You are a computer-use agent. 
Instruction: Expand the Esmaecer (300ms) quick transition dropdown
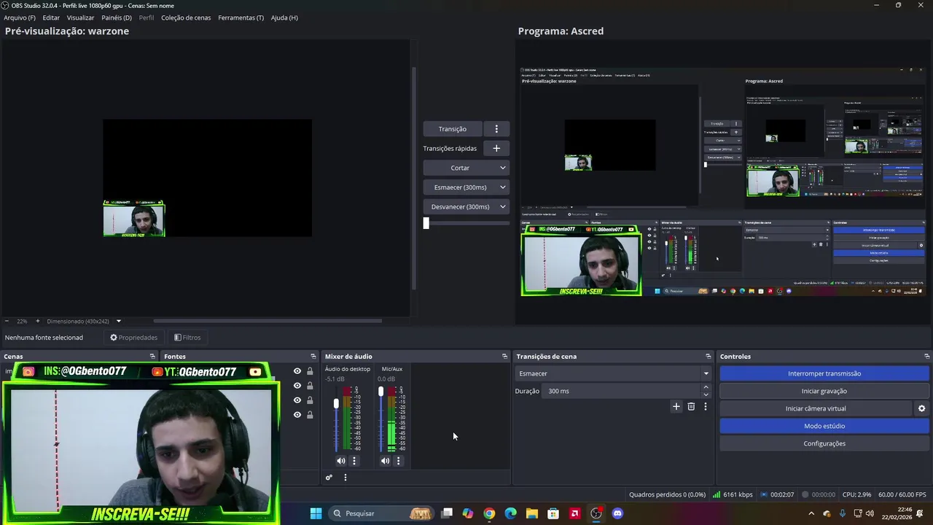coord(502,187)
